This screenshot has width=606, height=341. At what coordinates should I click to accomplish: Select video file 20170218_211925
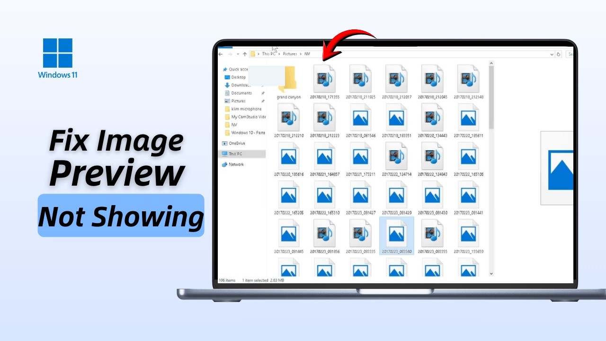pyautogui.click(x=360, y=81)
